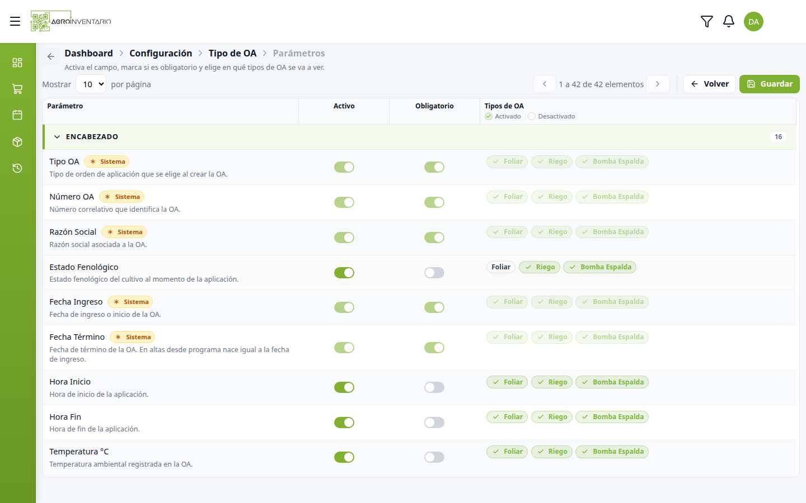The width and height of the screenshot is (806, 503).
Task: Enable Obligatorio toggle for Hora Inicio
Action: (434, 387)
